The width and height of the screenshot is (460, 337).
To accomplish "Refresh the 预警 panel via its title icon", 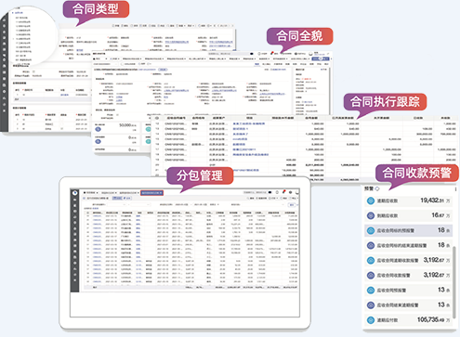I will point(377,188).
